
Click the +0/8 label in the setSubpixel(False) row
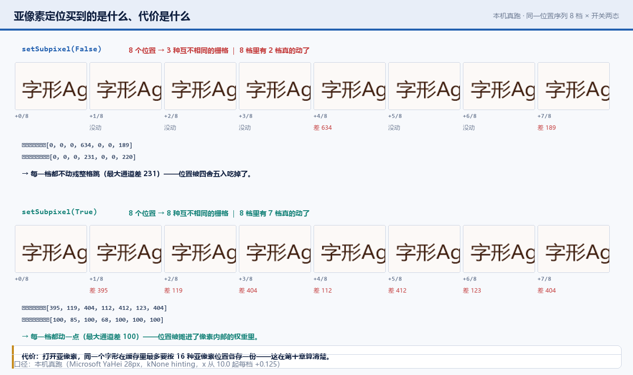(22, 116)
